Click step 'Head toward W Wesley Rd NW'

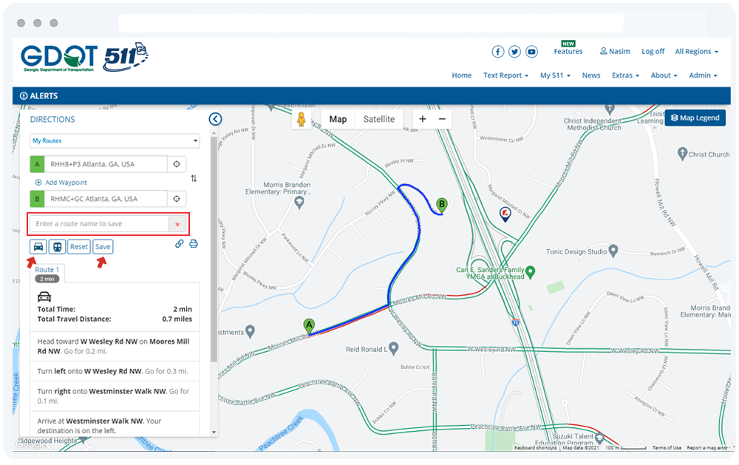click(x=115, y=346)
